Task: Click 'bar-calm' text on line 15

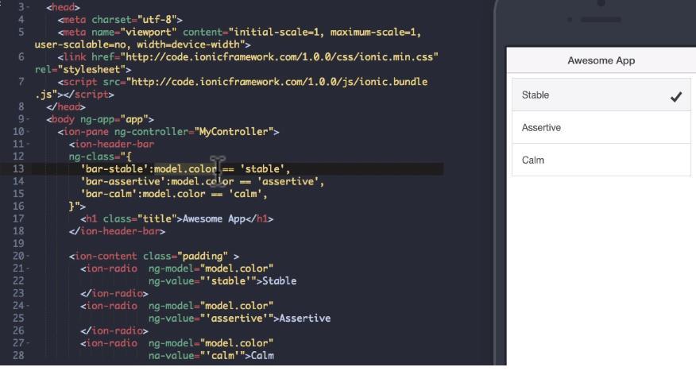Action: (x=109, y=194)
